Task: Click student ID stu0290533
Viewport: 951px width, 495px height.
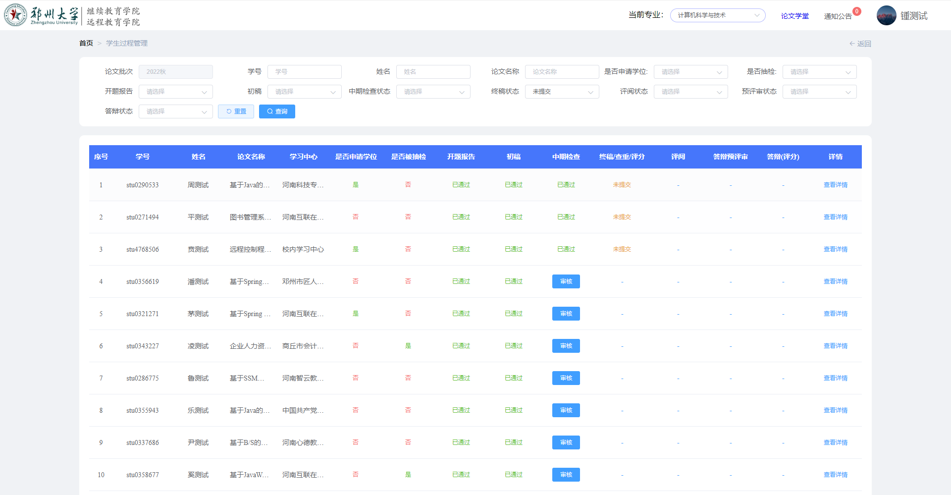Action: [143, 185]
